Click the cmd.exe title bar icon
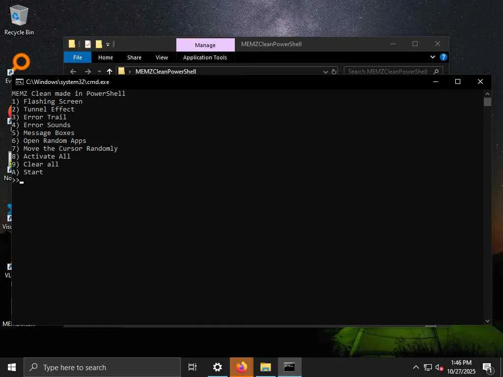The height and width of the screenshot is (377, 503). pyautogui.click(x=20, y=82)
